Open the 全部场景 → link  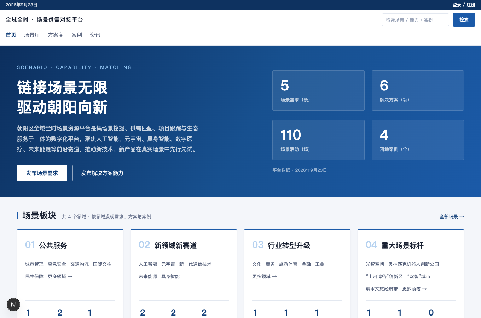pos(452,217)
